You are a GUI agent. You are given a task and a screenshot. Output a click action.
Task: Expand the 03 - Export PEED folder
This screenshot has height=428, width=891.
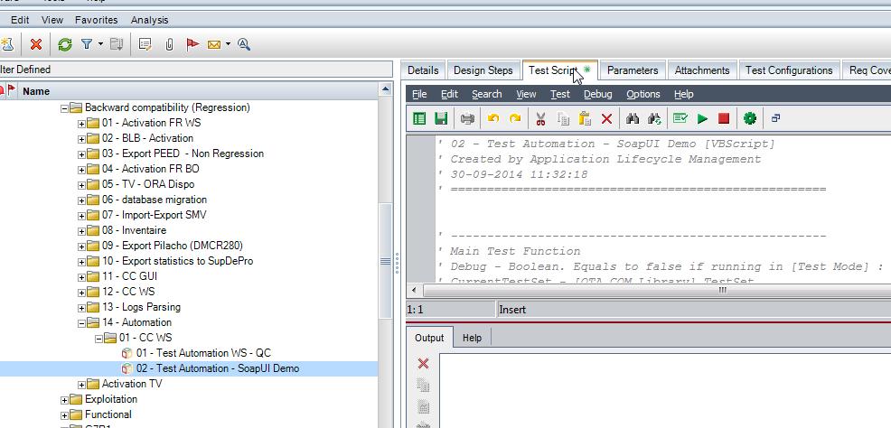pos(81,154)
